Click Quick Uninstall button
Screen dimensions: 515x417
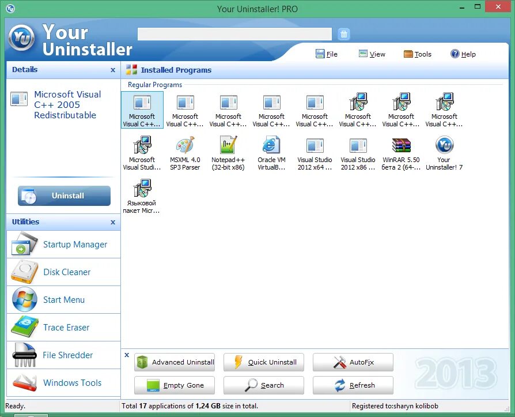[264, 362]
